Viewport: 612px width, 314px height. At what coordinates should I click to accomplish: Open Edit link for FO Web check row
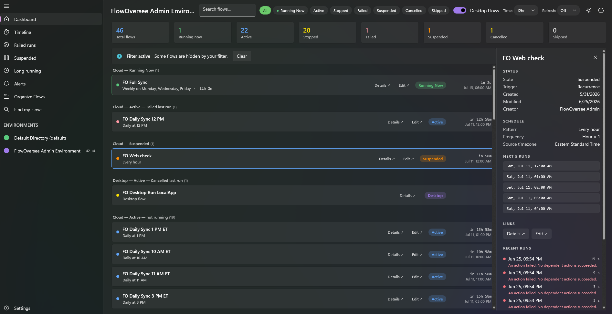(408, 159)
